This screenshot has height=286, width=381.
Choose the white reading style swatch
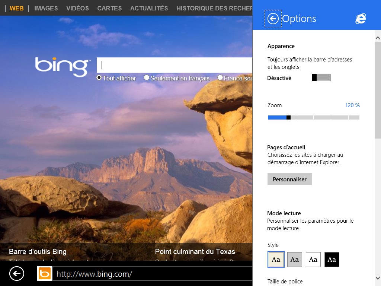click(313, 260)
